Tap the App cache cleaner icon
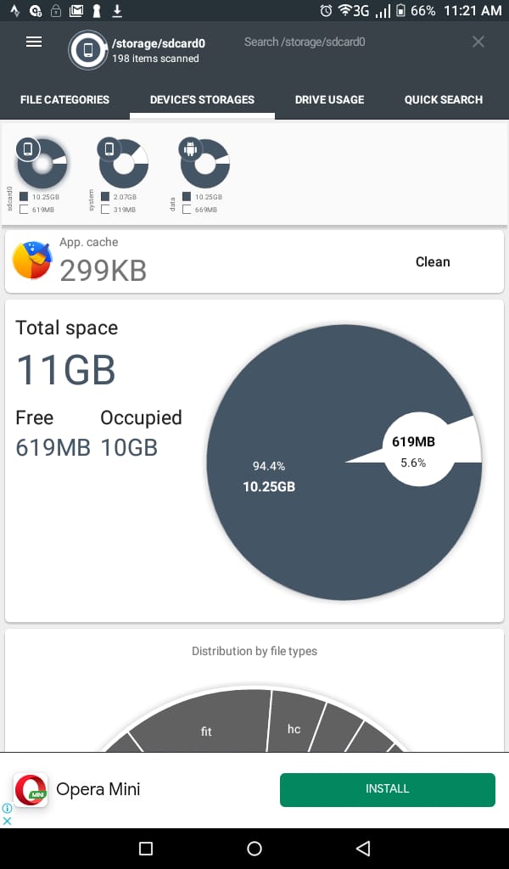Screen dimensions: 509x869 point(31,261)
